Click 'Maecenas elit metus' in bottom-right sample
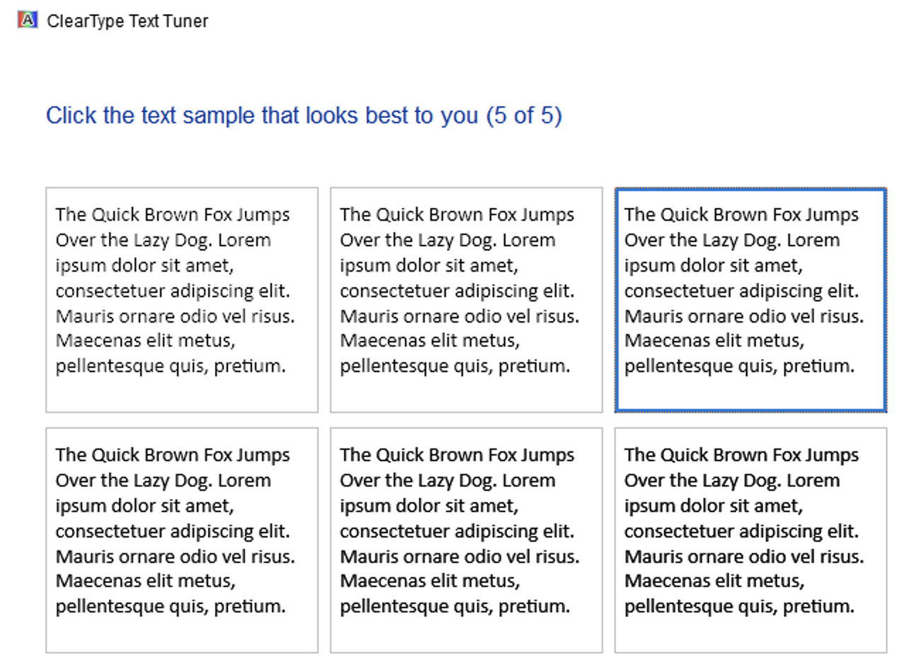Screen dimensions: 899x665 click(x=714, y=582)
